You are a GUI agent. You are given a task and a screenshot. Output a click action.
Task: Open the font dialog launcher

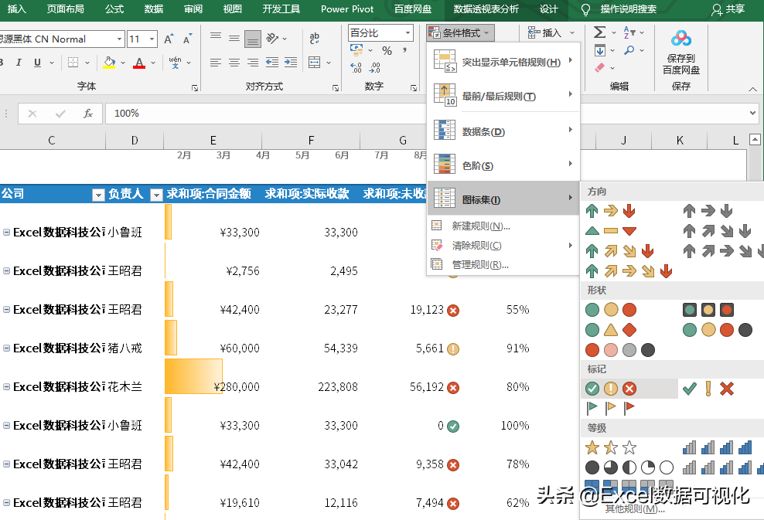pos(195,87)
